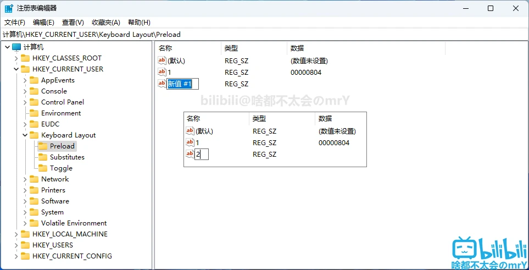Click the Console folder icon
The height and width of the screenshot is (270, 529).
click(x=34, y=91)
